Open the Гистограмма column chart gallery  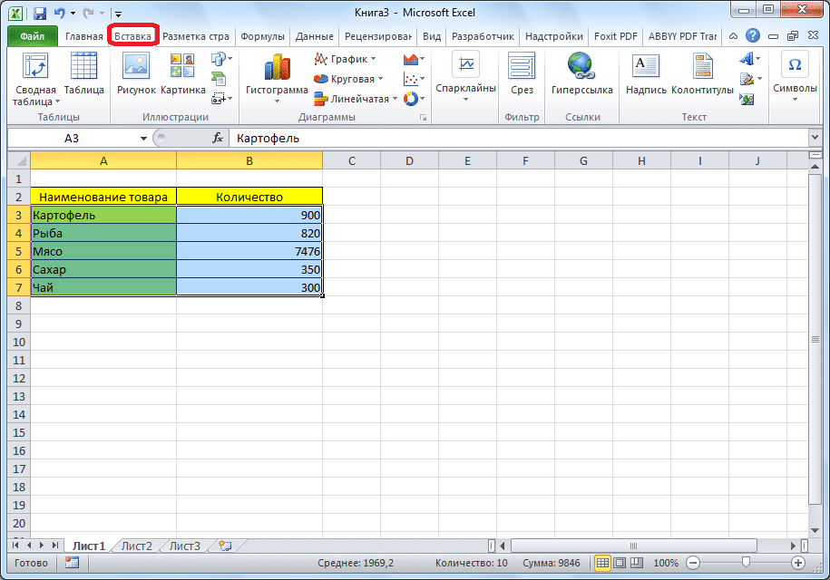click(x=277, y=77)
